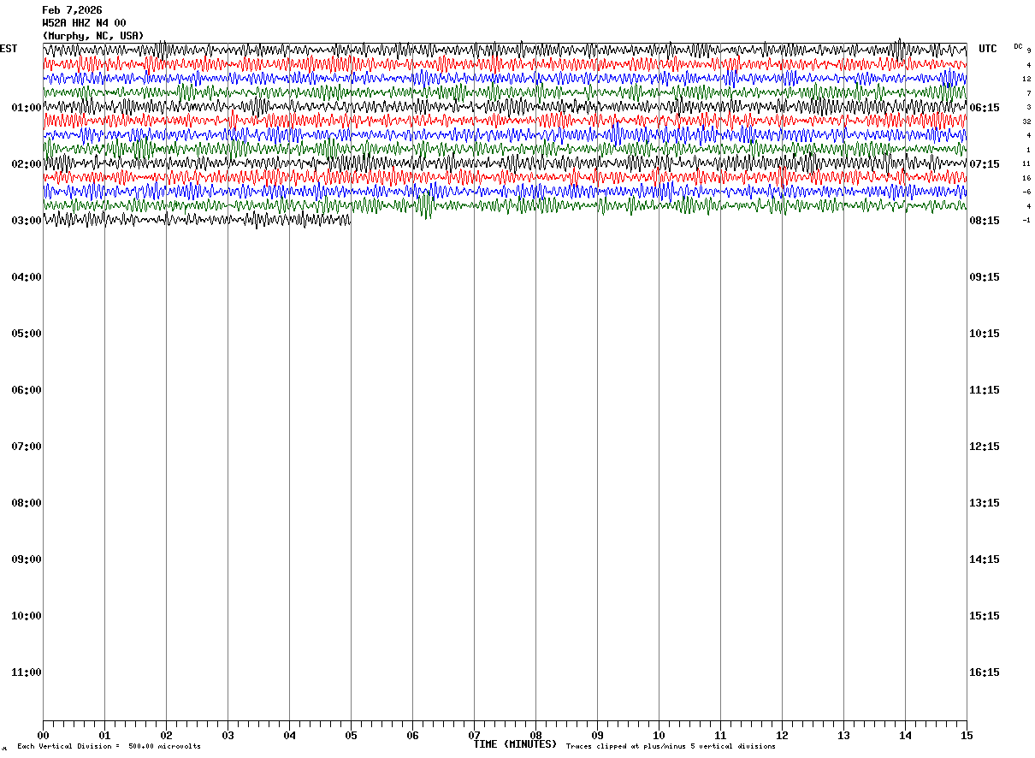Click minute tick label "08" on time axis
The width and height of the screenshot is (1035, 758).
(x=535, y=736)
